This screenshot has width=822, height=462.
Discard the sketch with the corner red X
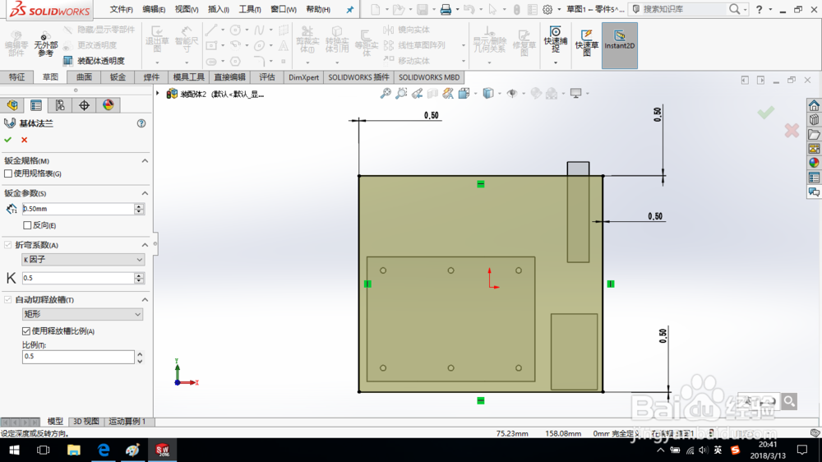point(792,130)
